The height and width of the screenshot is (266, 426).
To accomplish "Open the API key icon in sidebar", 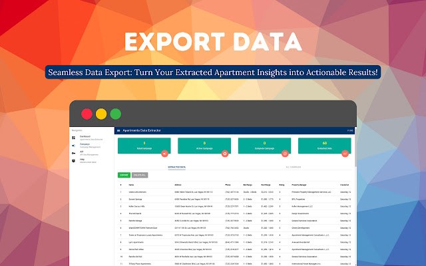I will point(73,153).
